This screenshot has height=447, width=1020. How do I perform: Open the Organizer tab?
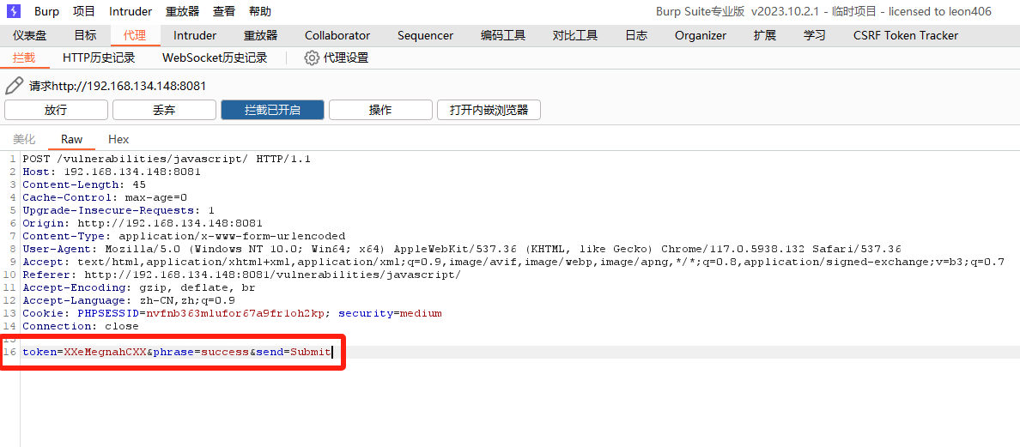(701, 36)
